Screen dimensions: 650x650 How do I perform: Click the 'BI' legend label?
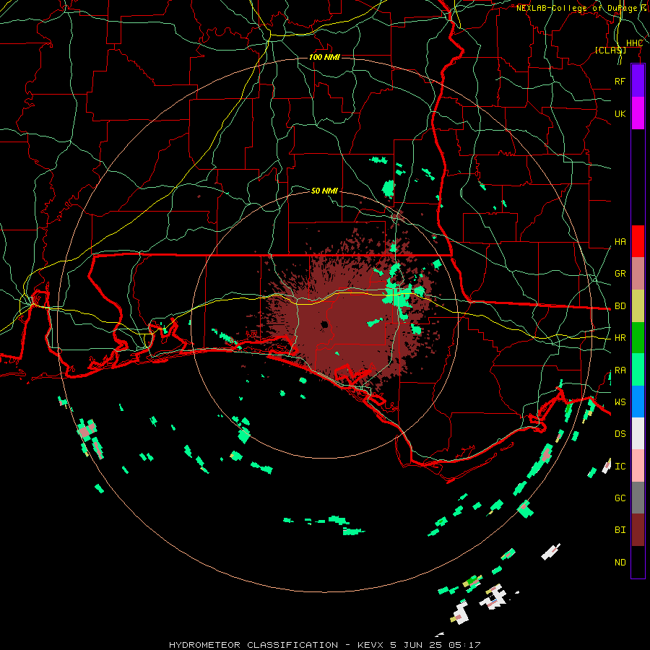pyautogui.click(x=620, y=530)
